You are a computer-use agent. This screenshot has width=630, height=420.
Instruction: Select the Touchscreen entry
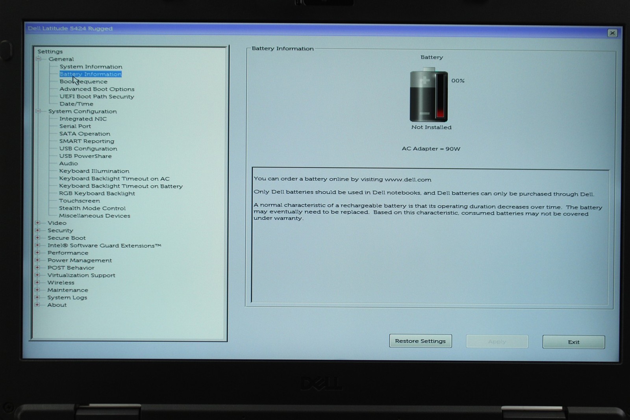80,201
